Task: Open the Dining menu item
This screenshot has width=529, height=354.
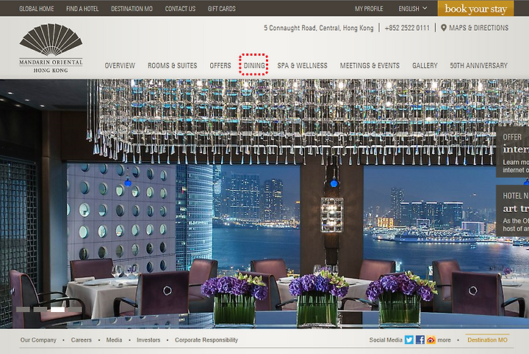Action: pyautogui.click(x=254, y=65)
